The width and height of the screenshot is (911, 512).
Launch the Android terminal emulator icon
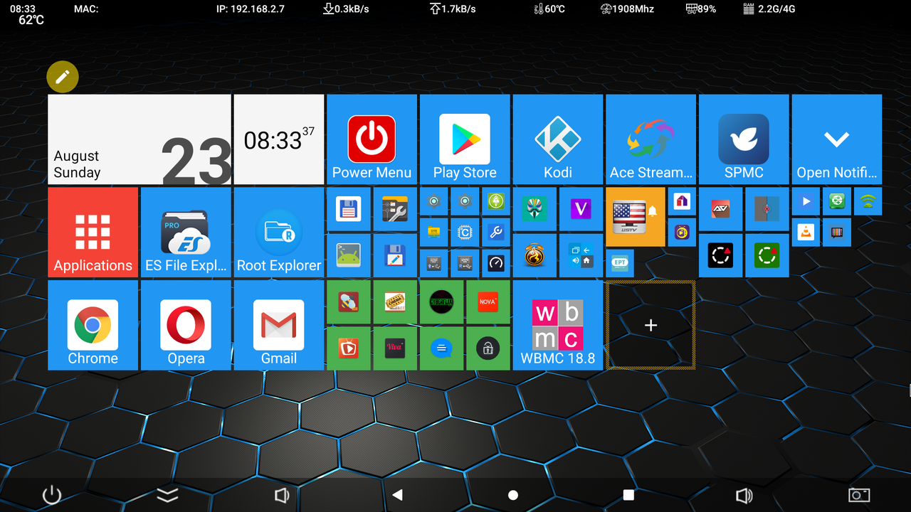point(349,255)
